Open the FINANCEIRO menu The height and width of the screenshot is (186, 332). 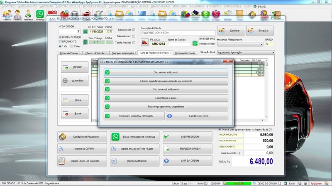coord(180,7)
